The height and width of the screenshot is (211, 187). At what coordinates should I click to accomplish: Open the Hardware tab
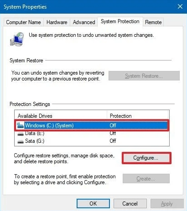pos(57,22)
